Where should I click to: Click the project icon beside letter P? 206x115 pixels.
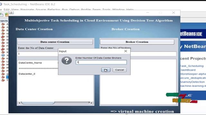[3, 71]
